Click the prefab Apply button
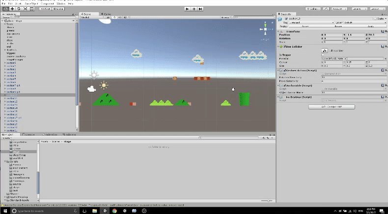 (x=370, y=26)
